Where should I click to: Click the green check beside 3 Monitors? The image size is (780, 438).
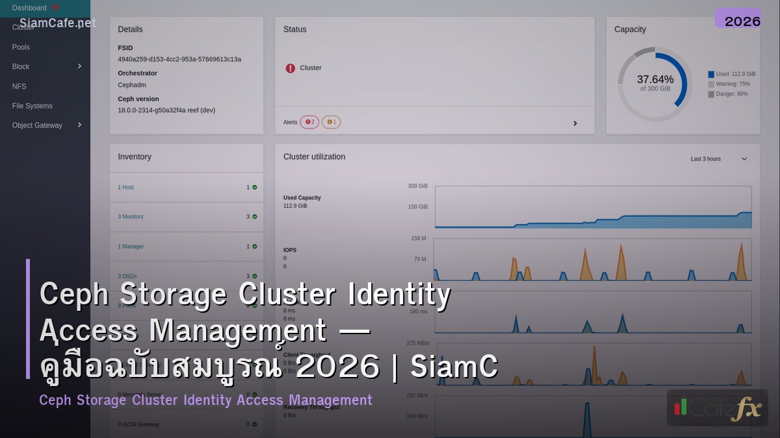[253, 216]
